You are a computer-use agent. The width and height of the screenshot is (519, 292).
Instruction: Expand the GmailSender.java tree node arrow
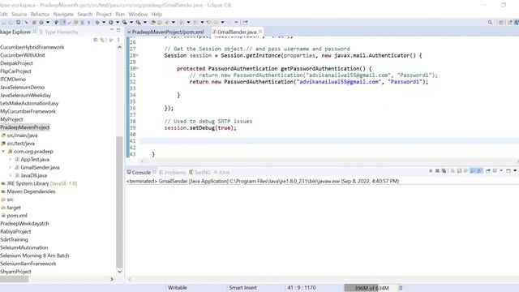[11, 168]
